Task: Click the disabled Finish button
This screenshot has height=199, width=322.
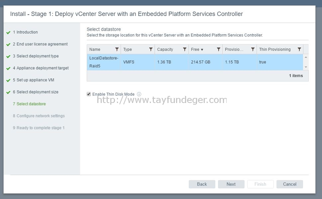Action: 260,184
